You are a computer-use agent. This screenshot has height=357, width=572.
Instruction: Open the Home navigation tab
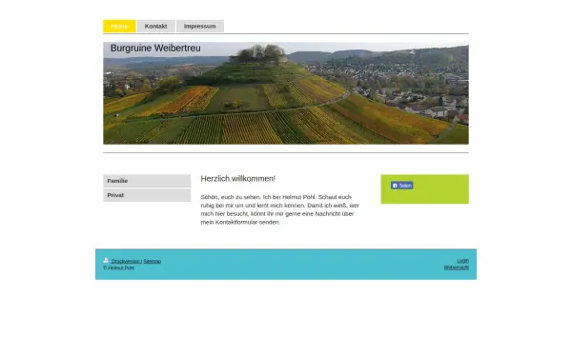[x=119, y=27]
